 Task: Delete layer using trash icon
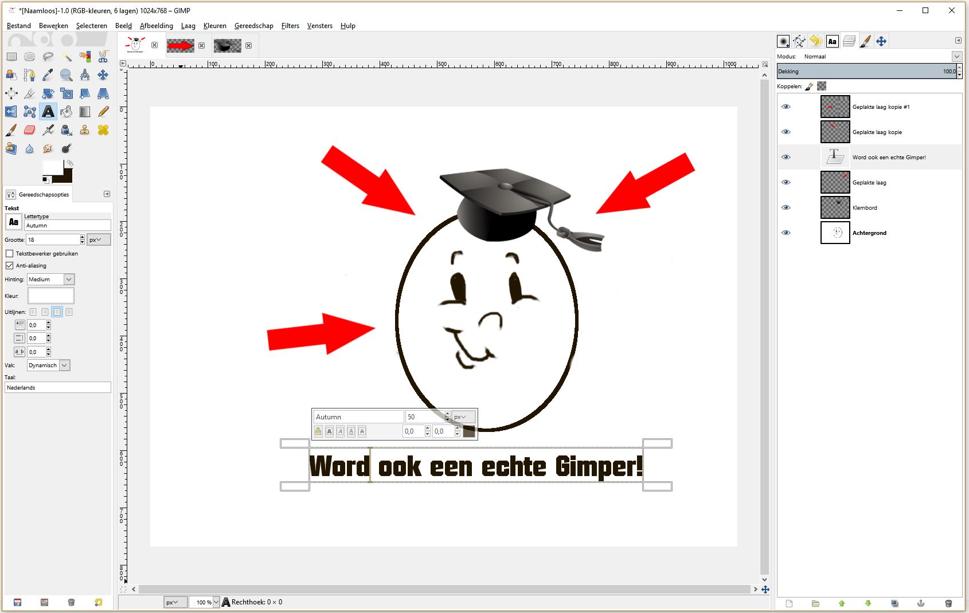pyautogui.click(x=948, y=603)
